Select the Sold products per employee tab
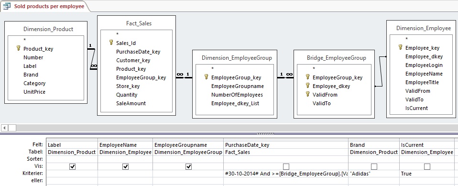The width and height of the screenshot is (458, 186). pyautogui.click(x=45, y=6)
